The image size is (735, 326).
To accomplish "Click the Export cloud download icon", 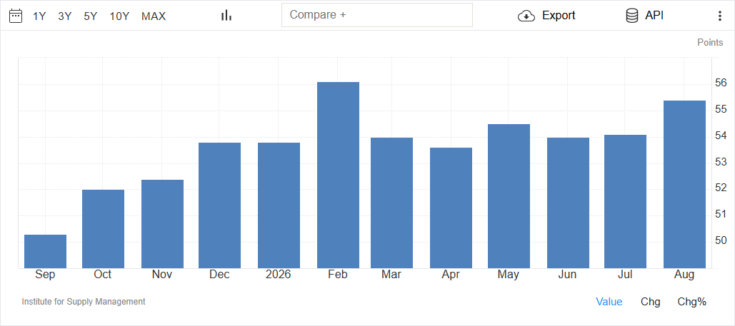I will (x=527, y=16).
